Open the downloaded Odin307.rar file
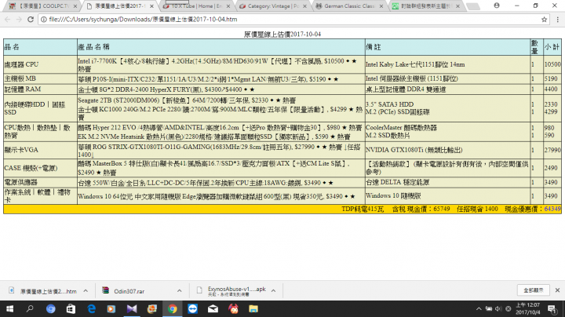565x317 pixels. 123,291
